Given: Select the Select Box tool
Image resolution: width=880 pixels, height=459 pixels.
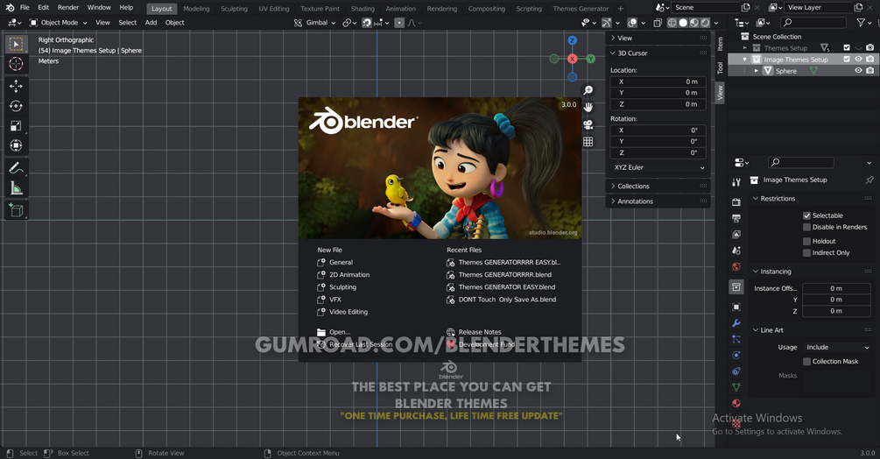Looking at the screenshot, I should coord(16,45).
